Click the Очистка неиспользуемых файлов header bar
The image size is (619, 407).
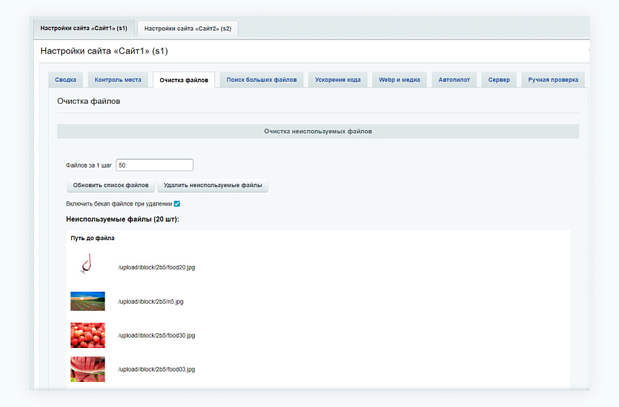click(318, 131)
